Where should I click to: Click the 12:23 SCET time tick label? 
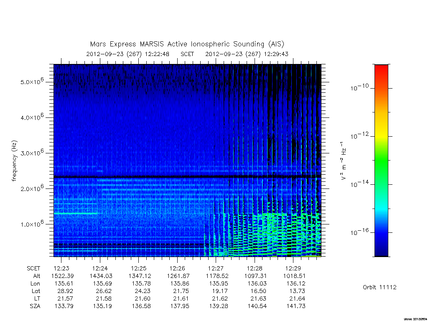click(61, 268)
